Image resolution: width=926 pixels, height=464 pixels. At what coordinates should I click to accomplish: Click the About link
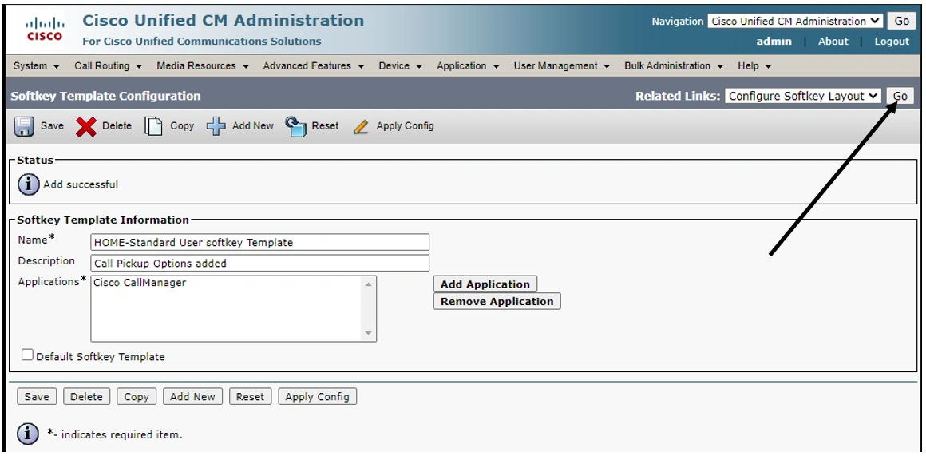click(833, 42)
